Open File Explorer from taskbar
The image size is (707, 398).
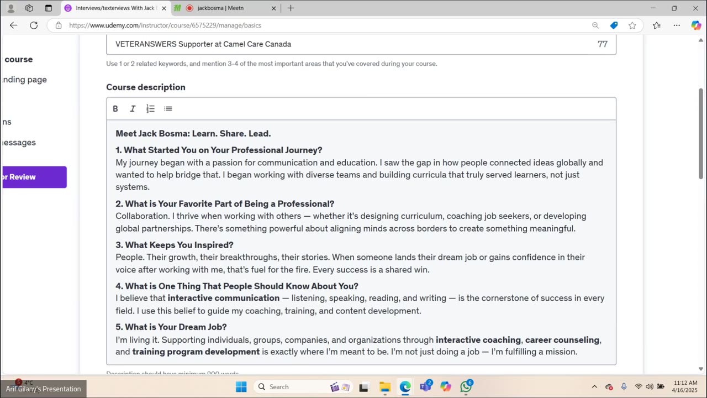[385, 387]
